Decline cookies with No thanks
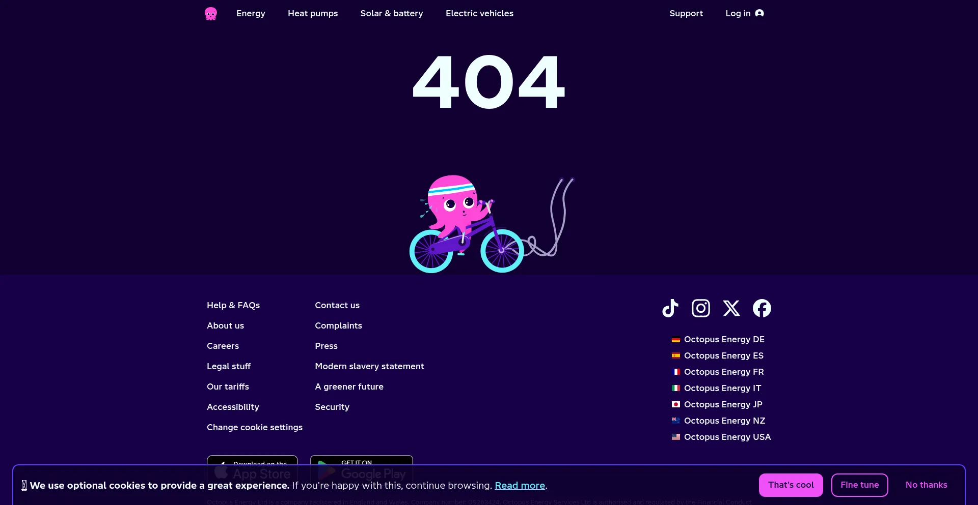Viewport: 978px width, 505px height. click(927, 485)
